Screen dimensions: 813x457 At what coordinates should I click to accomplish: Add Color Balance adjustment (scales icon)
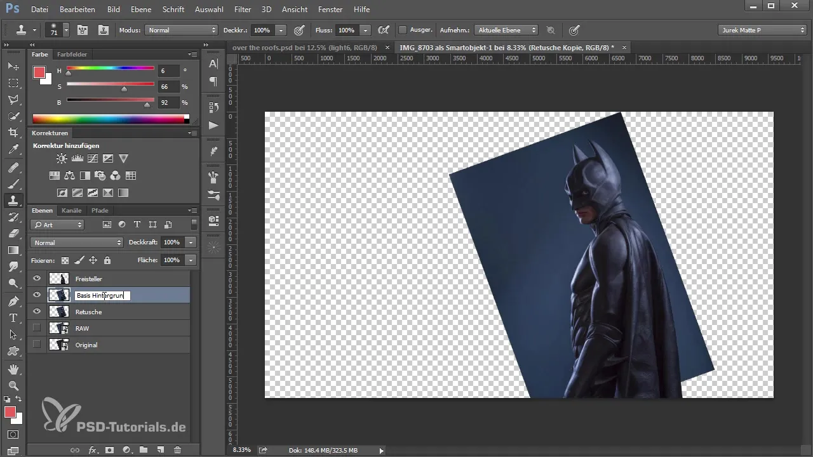69,176
